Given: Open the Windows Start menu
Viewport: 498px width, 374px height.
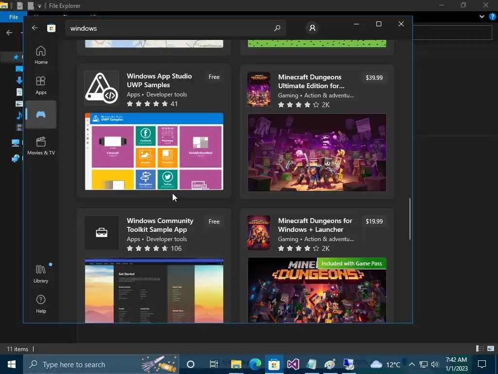Looking at the screenshot, I should pyautogui.click(x=12, y=364).
